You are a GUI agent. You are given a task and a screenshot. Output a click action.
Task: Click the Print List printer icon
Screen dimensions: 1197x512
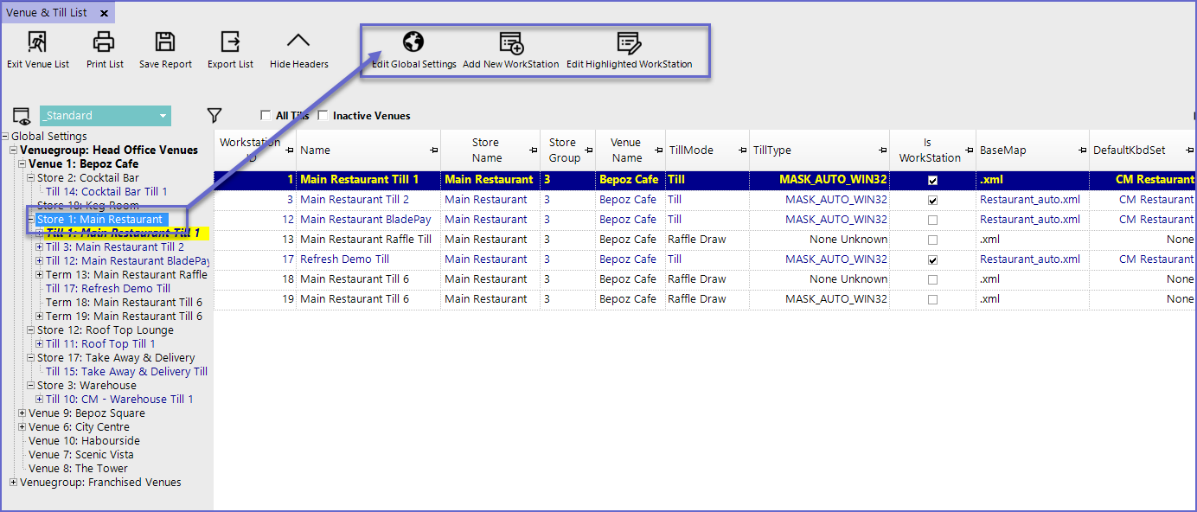pos(104,42)
